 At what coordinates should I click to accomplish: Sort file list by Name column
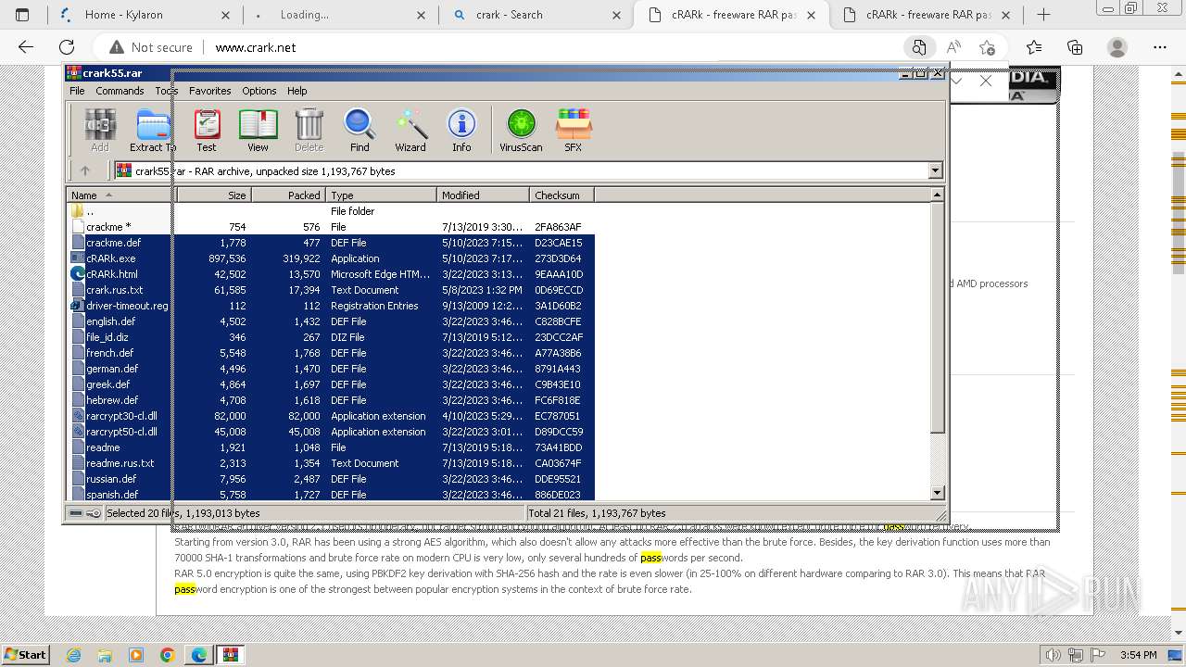pos(121,195)
